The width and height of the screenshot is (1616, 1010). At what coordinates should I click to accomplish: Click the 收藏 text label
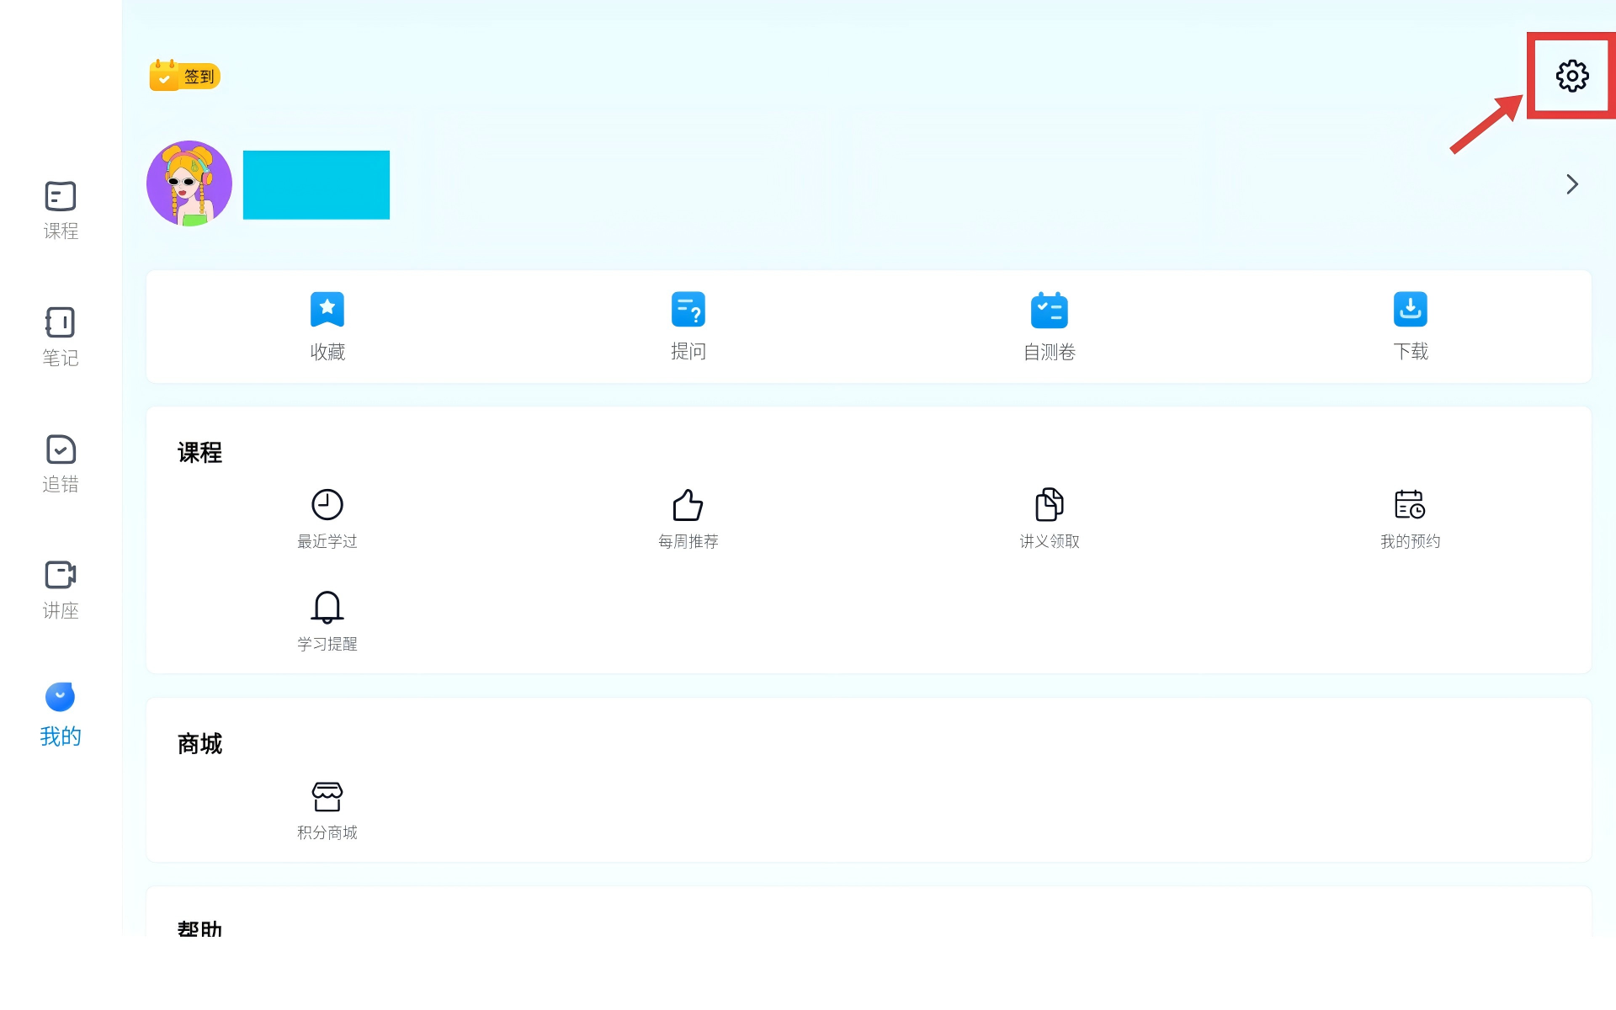pyautogui.click(x=327, y=351)
